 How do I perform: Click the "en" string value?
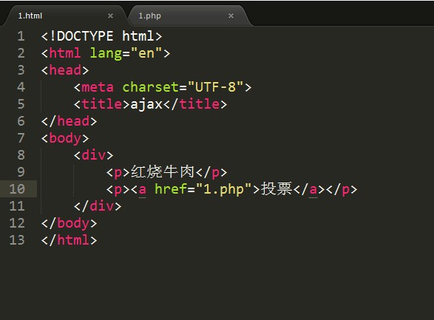(146, 53)
